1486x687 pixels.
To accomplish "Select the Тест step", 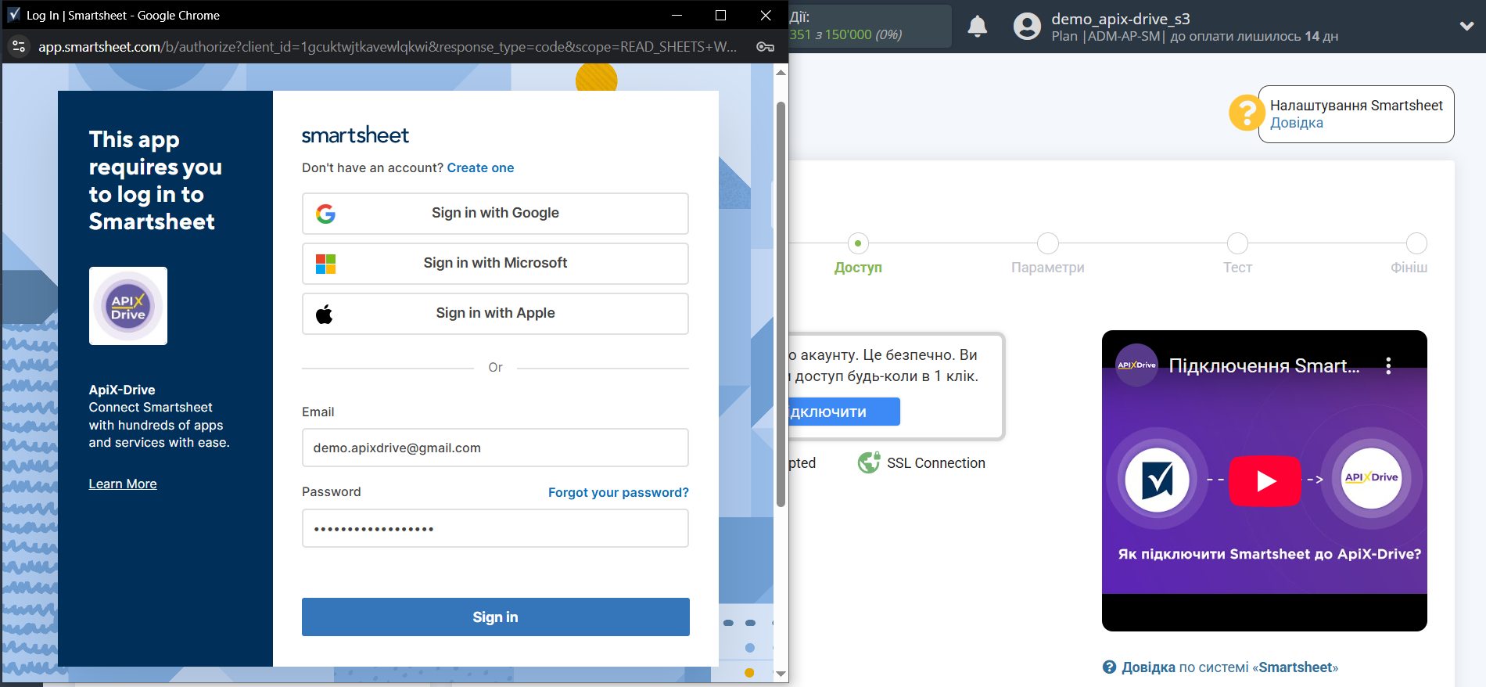I will 1237,254.
